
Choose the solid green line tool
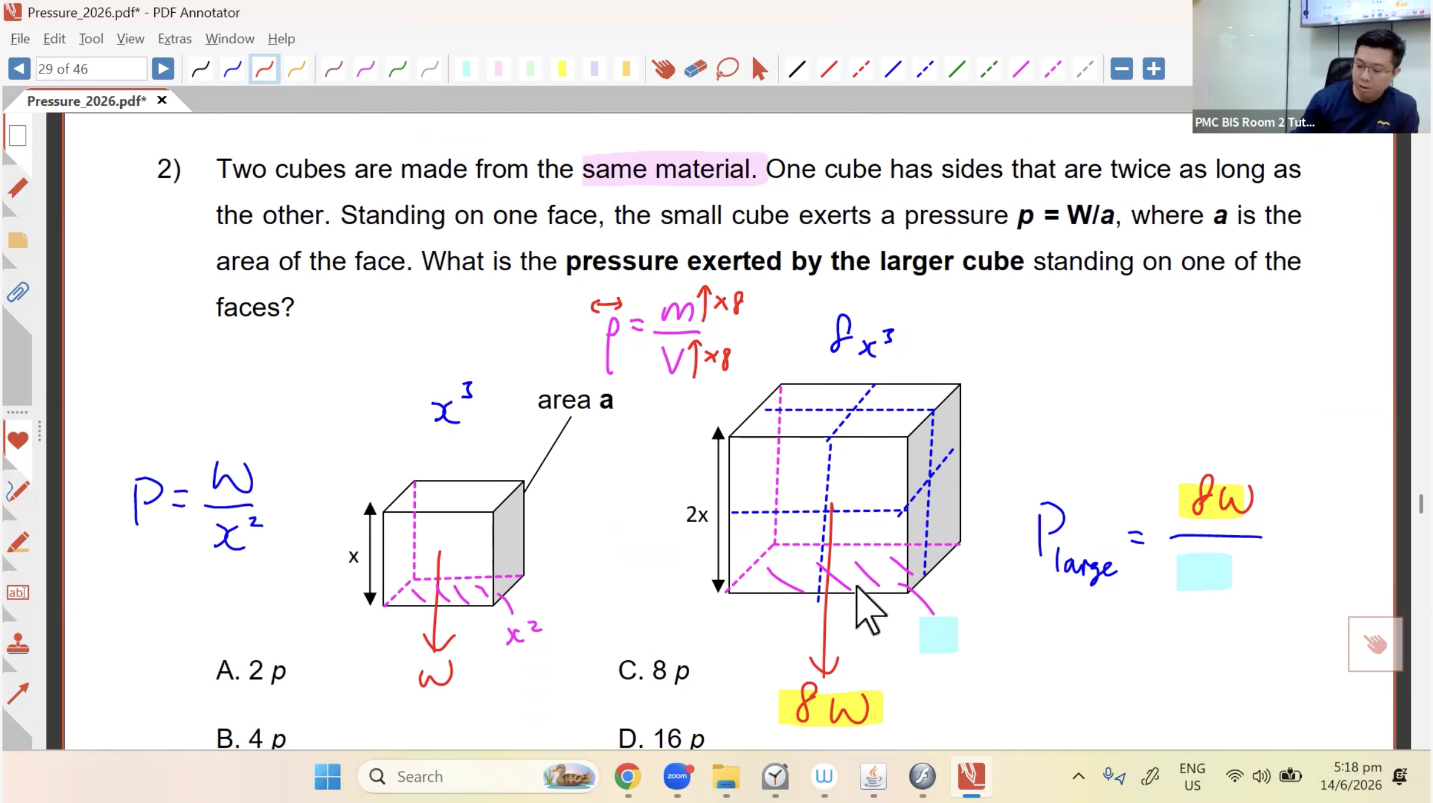coord(957,69)
